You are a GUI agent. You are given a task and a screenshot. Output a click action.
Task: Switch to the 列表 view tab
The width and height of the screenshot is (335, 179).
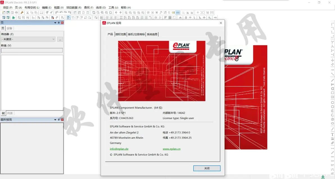pyautogui.click(x=10, y=113)
